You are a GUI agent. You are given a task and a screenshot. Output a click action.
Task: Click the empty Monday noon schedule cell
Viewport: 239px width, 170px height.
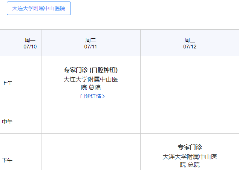tap(30, 122)
